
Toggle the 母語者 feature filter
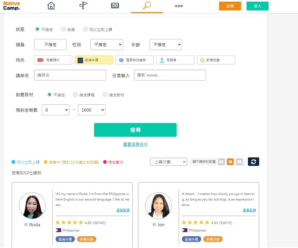click(175, 60)
